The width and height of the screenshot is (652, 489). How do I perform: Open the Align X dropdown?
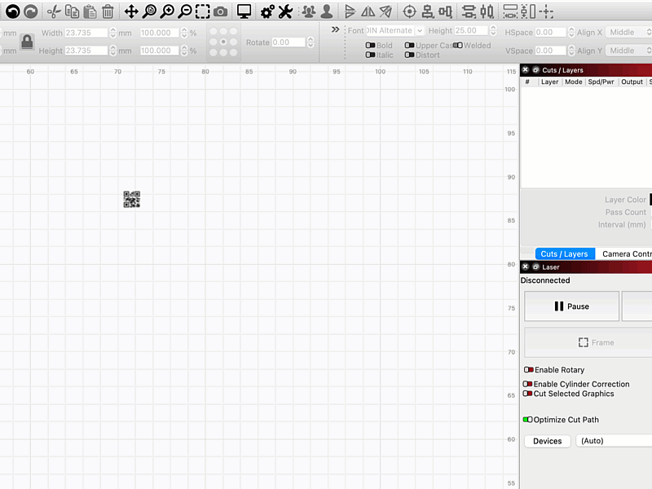(x=626, y=33)
